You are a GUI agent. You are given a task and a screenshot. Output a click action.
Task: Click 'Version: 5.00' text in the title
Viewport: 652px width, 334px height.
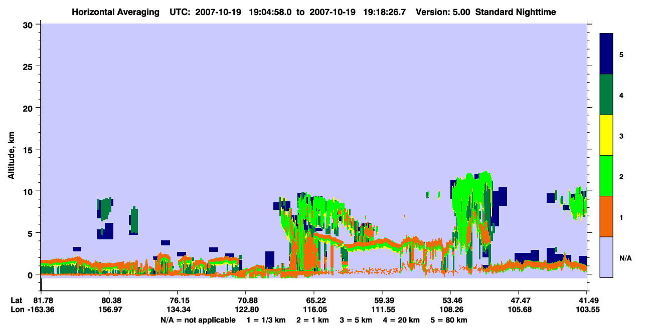442,12
